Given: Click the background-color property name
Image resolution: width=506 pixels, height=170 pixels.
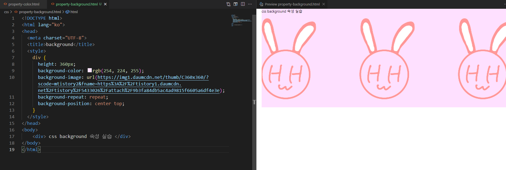Looking at the screenshot, I should coord(59,71).
